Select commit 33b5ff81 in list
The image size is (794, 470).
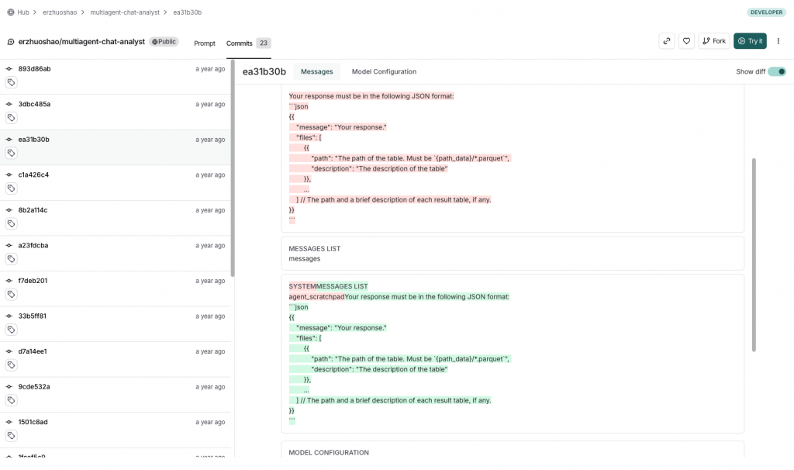115,324
